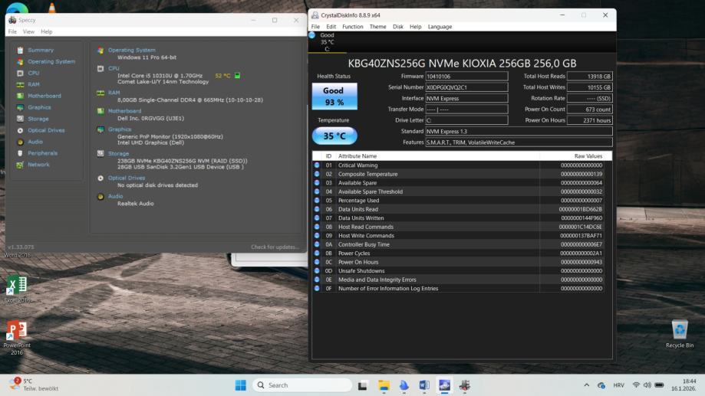Click status dot of Data Units Written row
705x396 pixels.
[x=317, y=218]
